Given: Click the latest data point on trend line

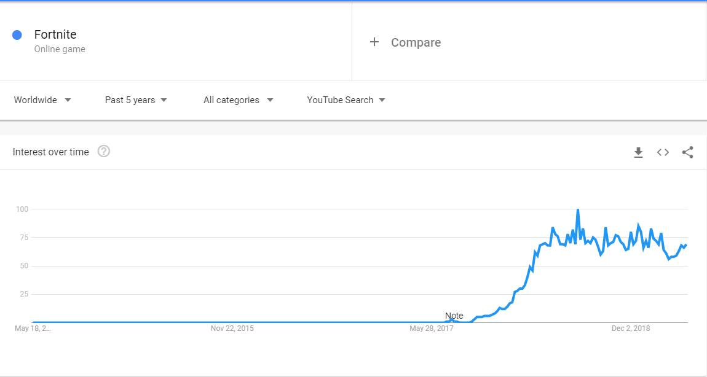Looking at the screenshot, I should click(686, 245).
